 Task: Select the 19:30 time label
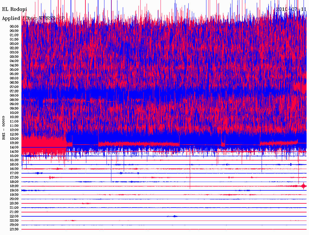click(14, 195)
